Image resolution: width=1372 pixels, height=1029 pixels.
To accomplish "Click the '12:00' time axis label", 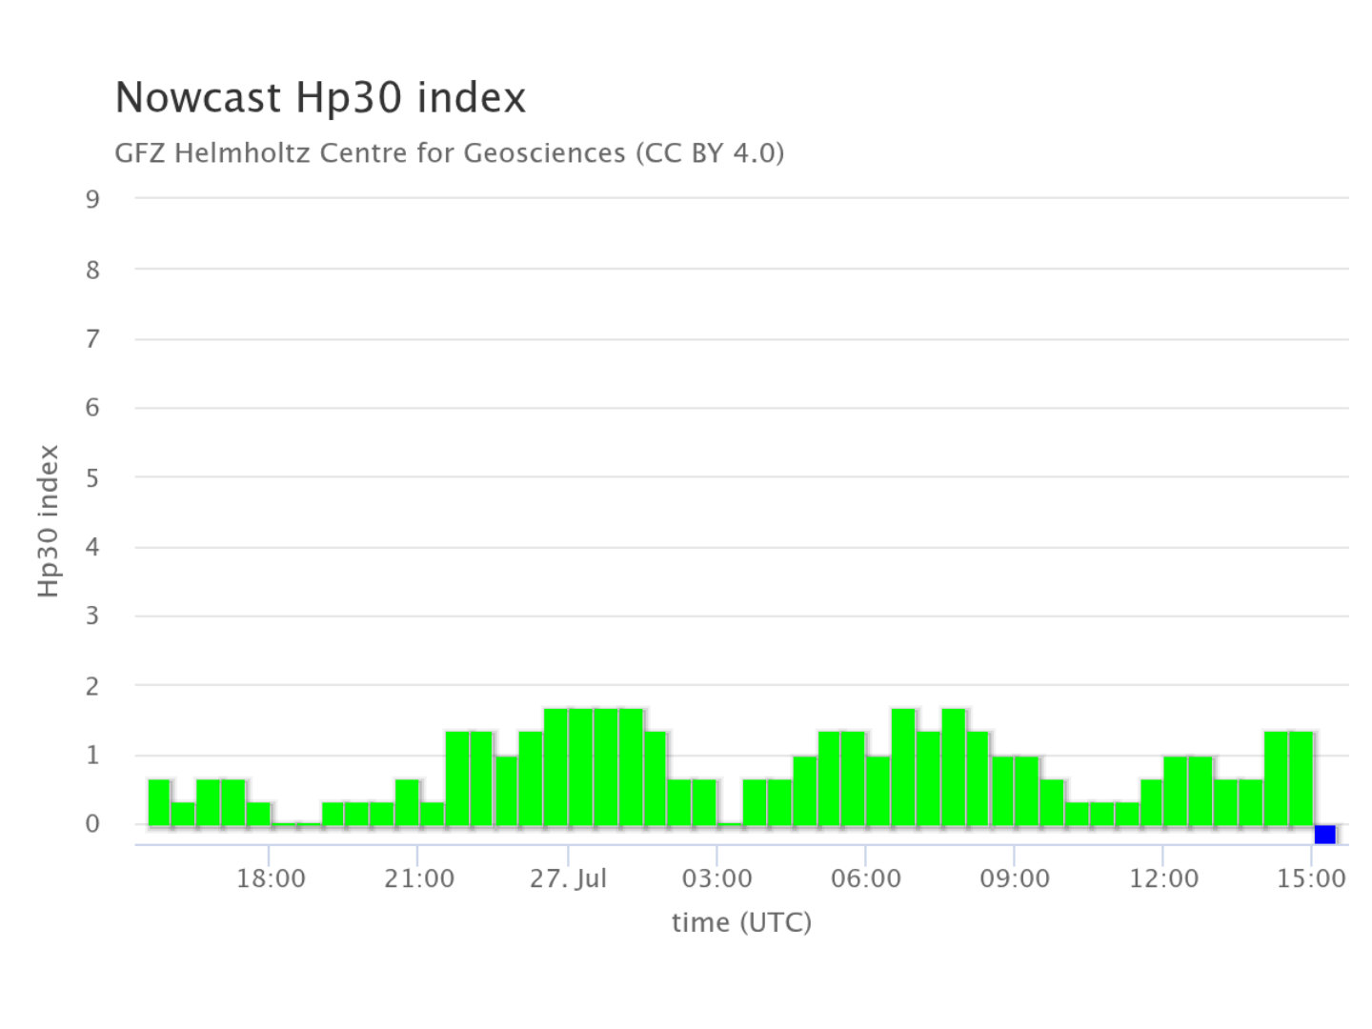I will pyautogui.click(x=1163, y=878).
